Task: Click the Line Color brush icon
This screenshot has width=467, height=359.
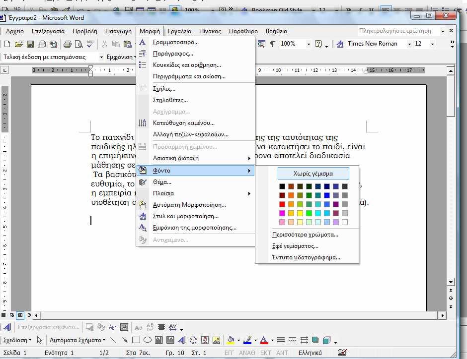Action: (x=247, y=340)
